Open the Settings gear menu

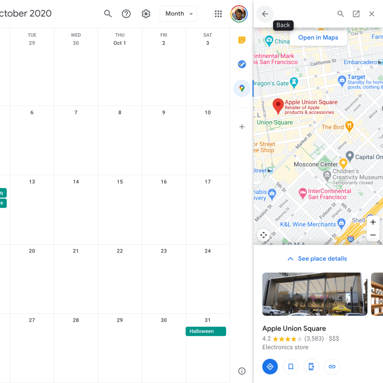(146, 14)
